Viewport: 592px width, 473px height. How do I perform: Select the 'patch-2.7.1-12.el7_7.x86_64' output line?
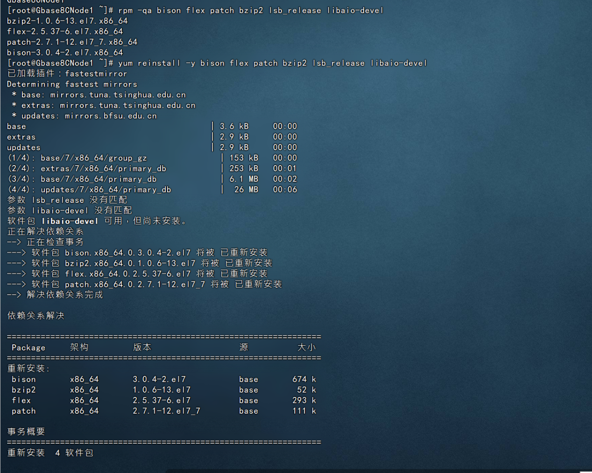coord(72,42)
